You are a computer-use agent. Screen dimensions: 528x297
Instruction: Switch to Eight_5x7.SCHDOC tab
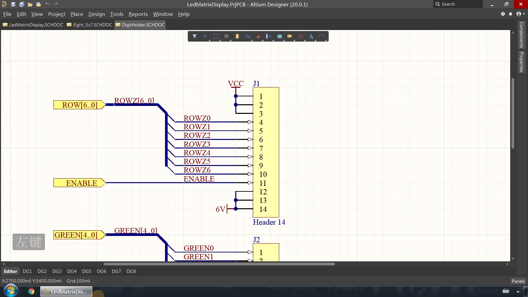(x=89, y=25)
